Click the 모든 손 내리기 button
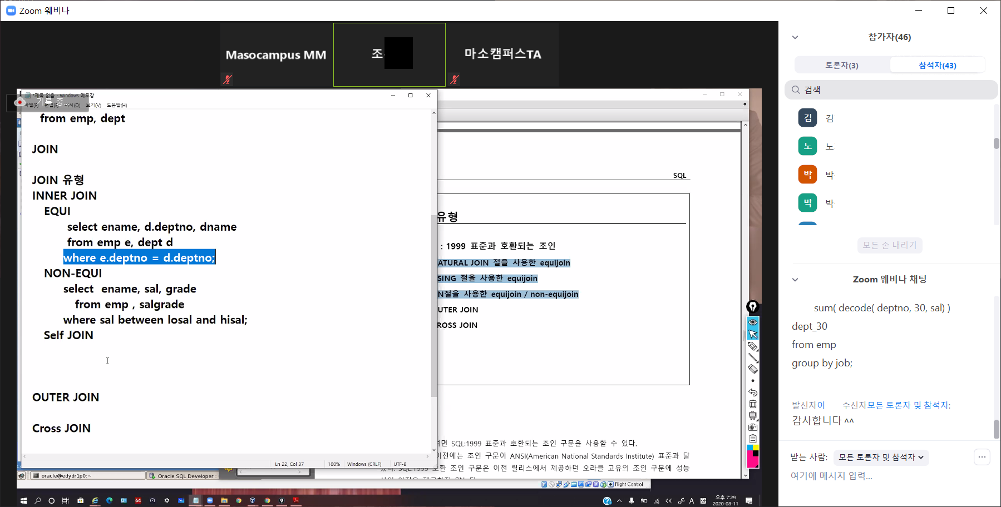 pos(889,245)
